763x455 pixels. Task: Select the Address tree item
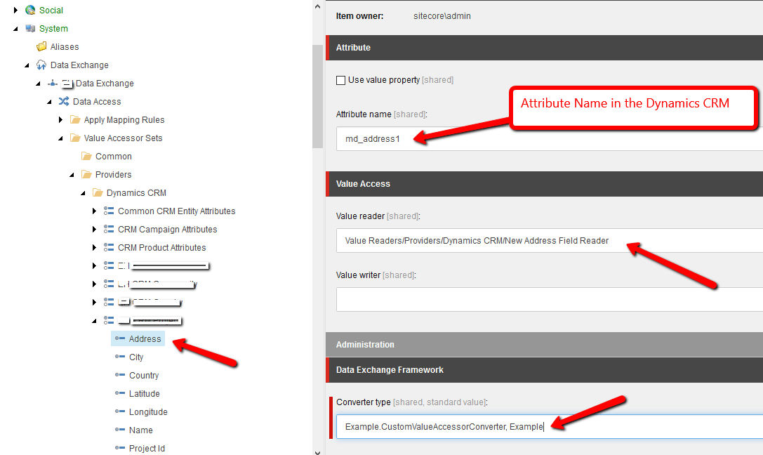145,338
